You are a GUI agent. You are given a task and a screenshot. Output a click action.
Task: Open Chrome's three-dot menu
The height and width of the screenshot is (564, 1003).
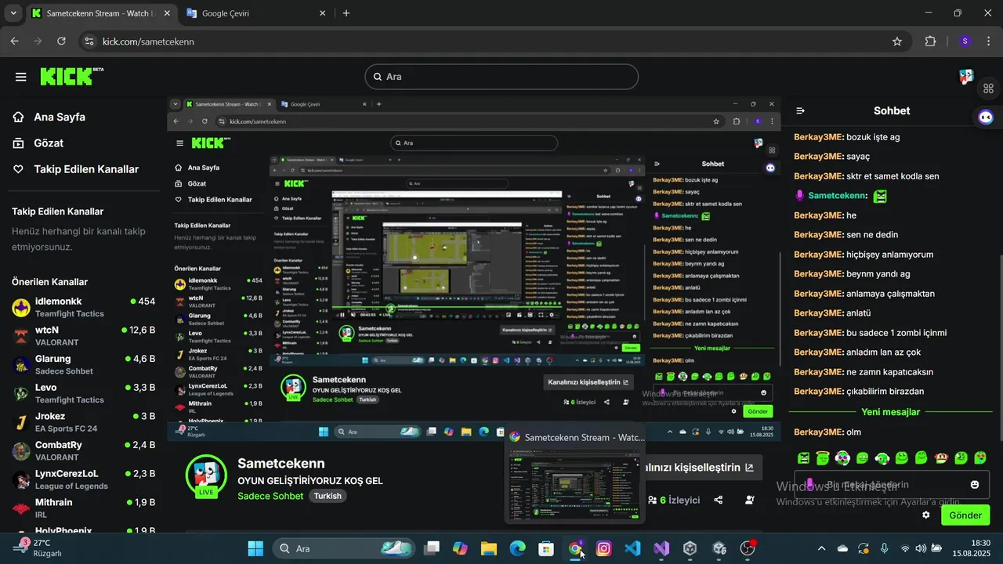(989, 42)
